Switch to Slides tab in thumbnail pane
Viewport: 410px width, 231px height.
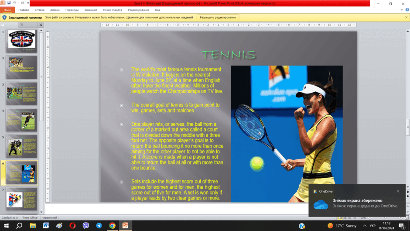pos(3,24)
